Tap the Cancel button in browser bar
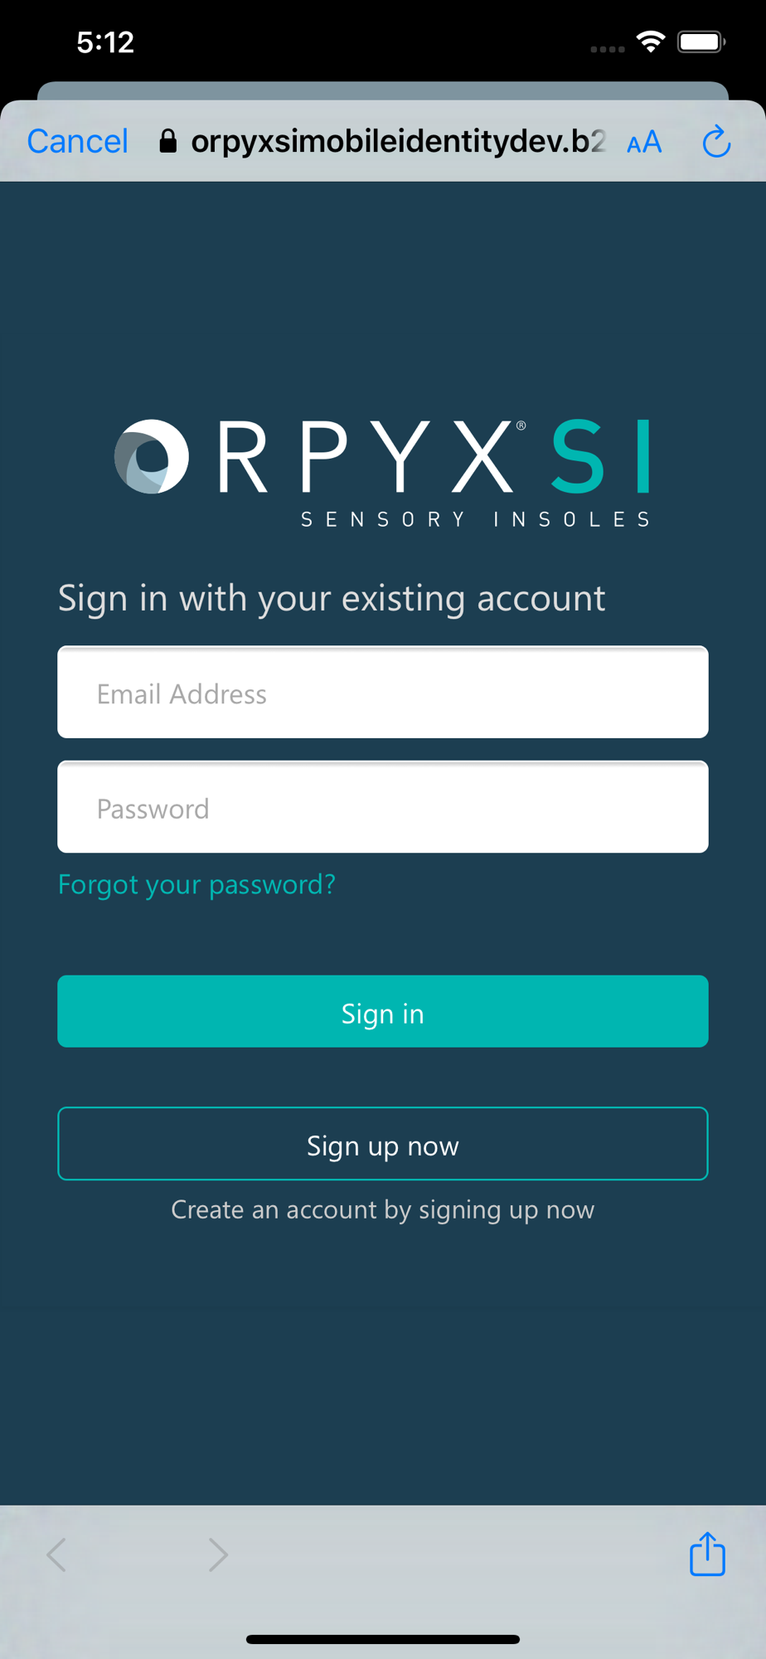The width and height of the screenshot is (766, 1659). [77, 141]
